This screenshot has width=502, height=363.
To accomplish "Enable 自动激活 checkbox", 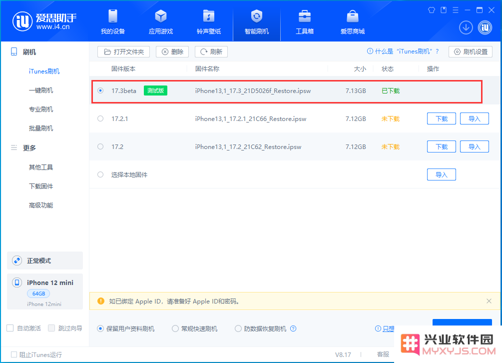I will [x=10, y=328].
